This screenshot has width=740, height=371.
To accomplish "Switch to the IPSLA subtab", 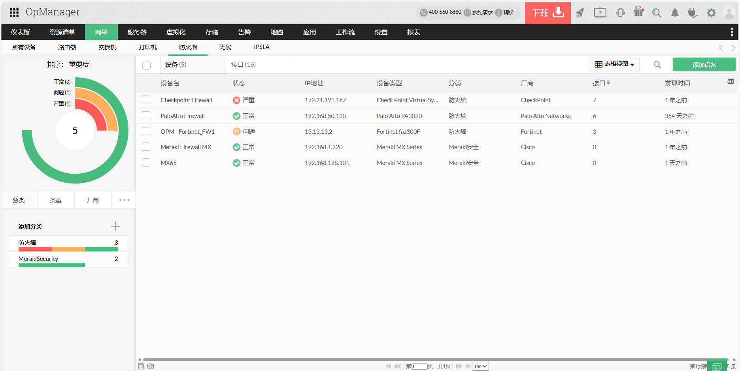I will click(262, 47).
